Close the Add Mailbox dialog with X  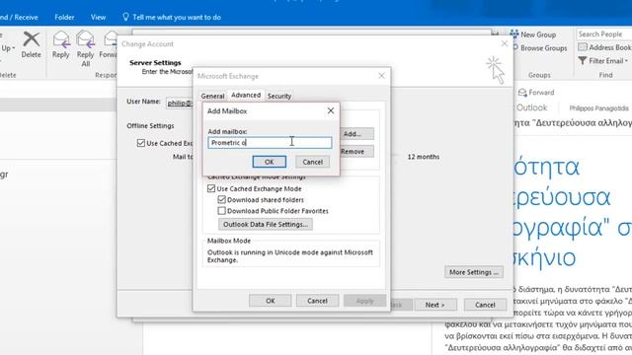coord(331,110)
